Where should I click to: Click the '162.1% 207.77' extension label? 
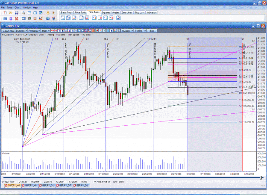click(x=247, y=122)
